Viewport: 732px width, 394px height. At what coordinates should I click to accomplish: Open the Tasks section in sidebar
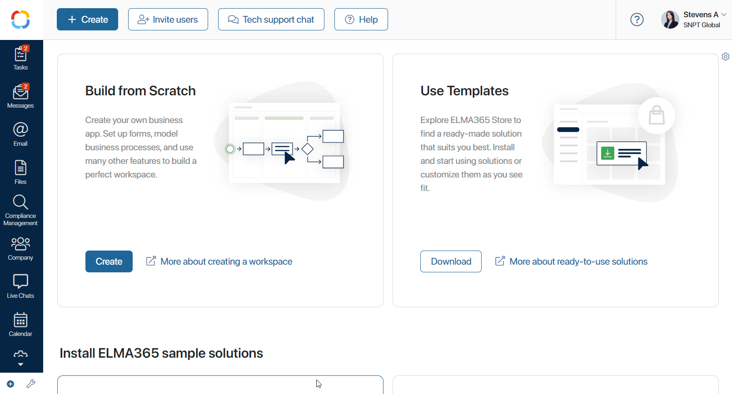(20, 58)
